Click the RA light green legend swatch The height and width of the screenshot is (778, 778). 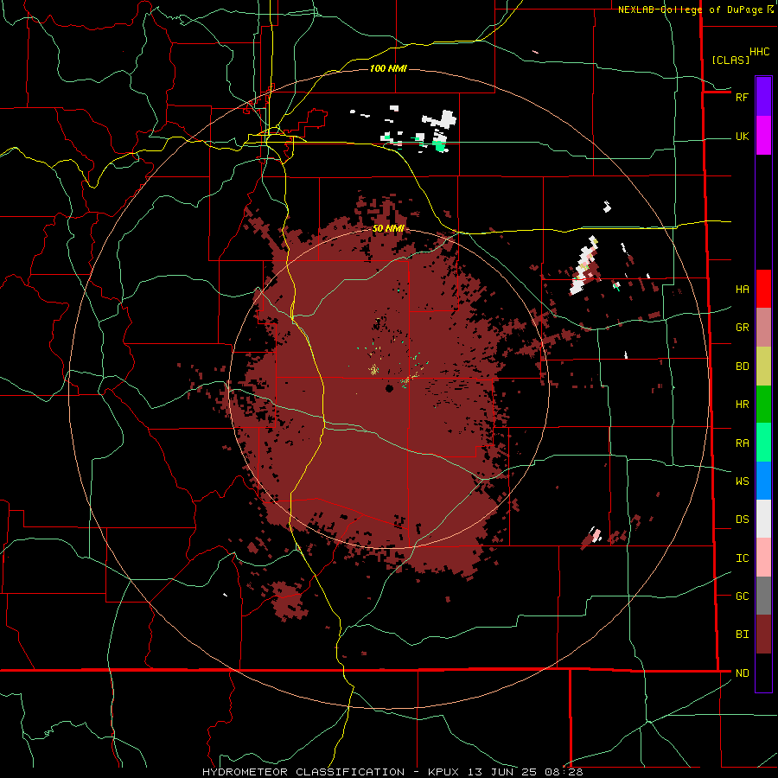tap(763, 443)
